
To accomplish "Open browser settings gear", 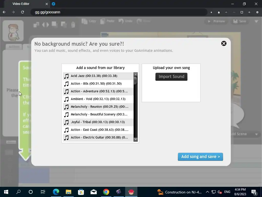I will 257,12.
